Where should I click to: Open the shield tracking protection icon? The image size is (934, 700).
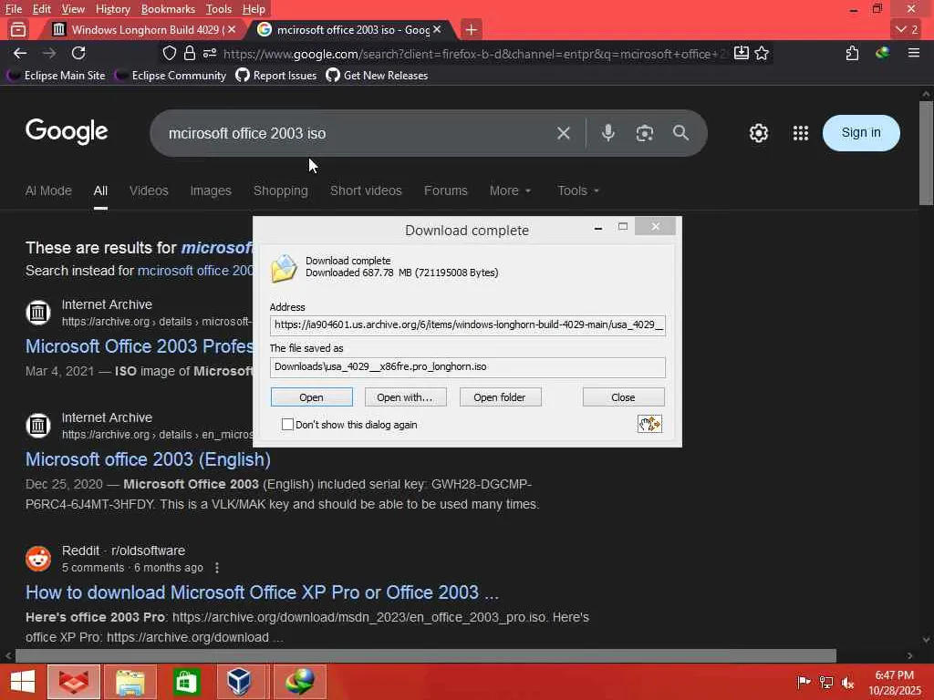170,54
